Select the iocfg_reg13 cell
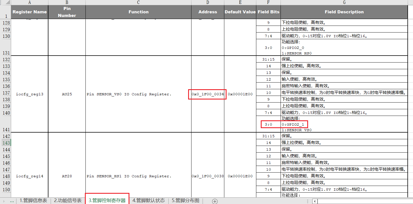 30,94
